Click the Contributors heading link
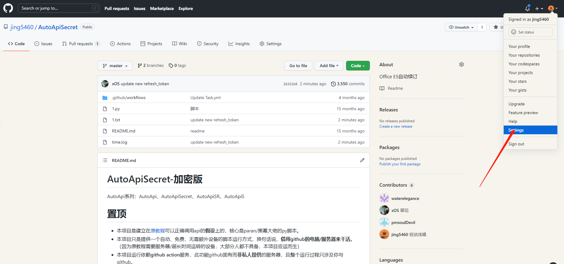 (x=397, y=185)
